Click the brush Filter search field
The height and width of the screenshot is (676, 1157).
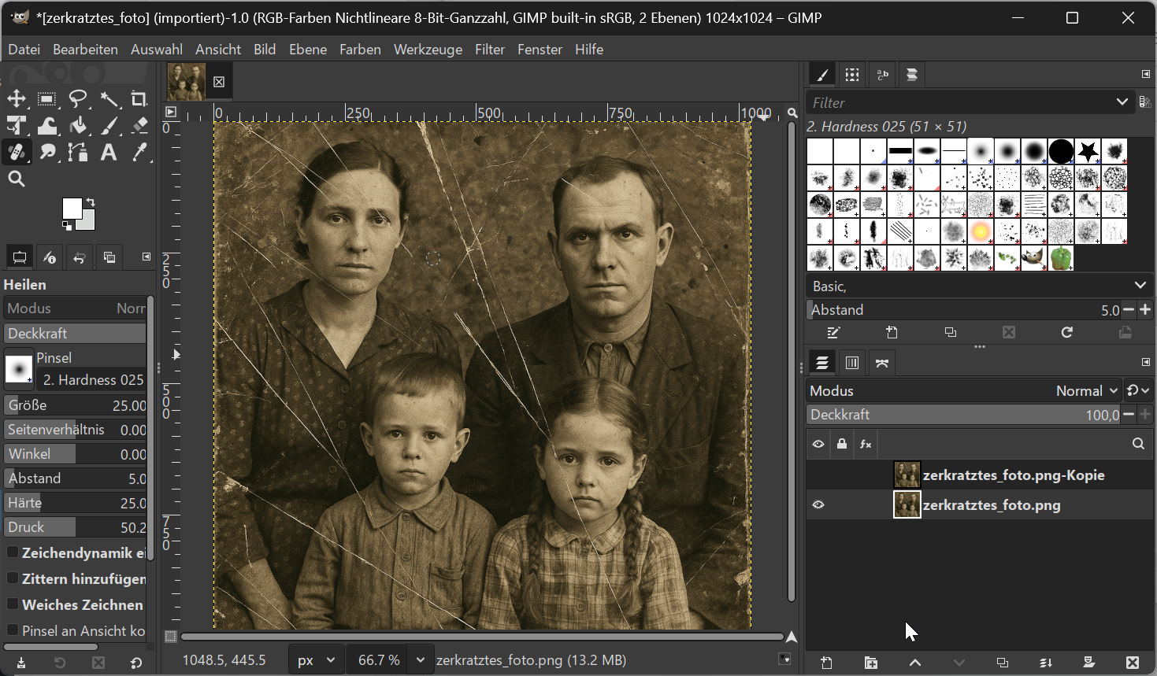click(961, 103)
